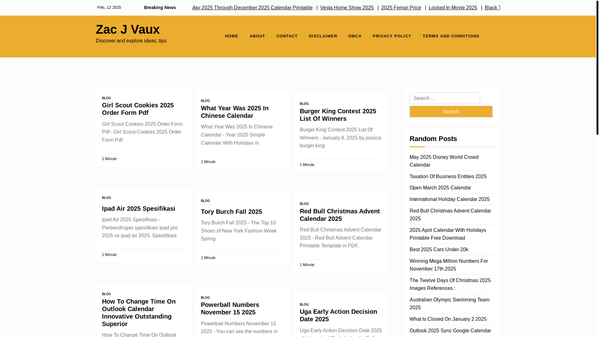Image resolution: width=599 pixels, height=337 pixels.
Task: Open 2025 Ferrari Price ticker link
Action: 401,8
